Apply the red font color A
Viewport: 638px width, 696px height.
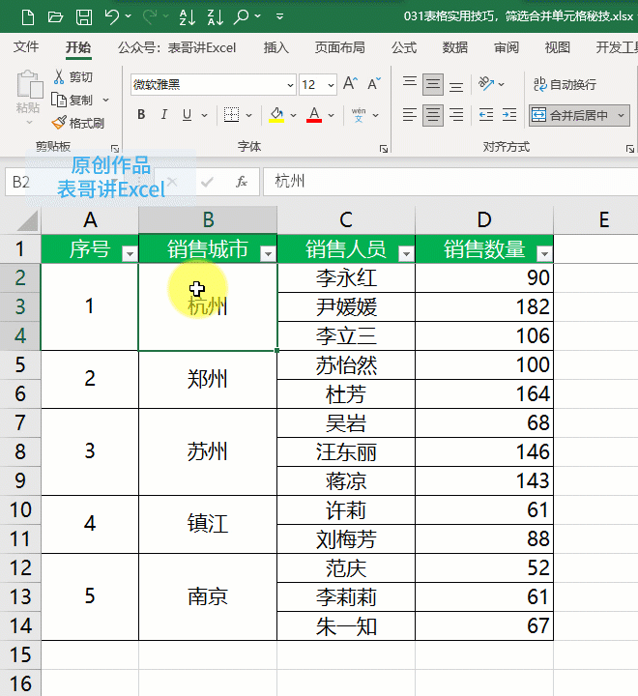pos(314,115)
